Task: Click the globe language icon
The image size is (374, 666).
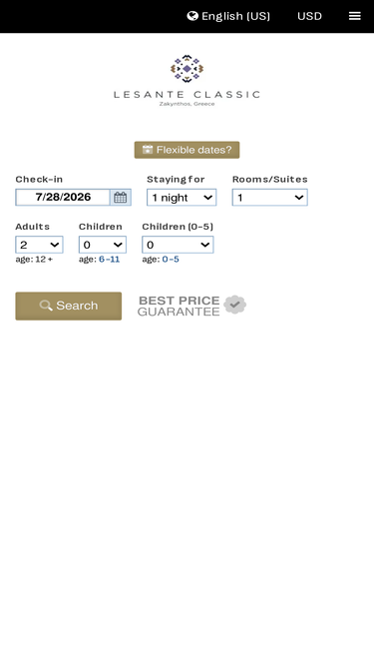Action: pyautogui.click(x=192, y=16)
